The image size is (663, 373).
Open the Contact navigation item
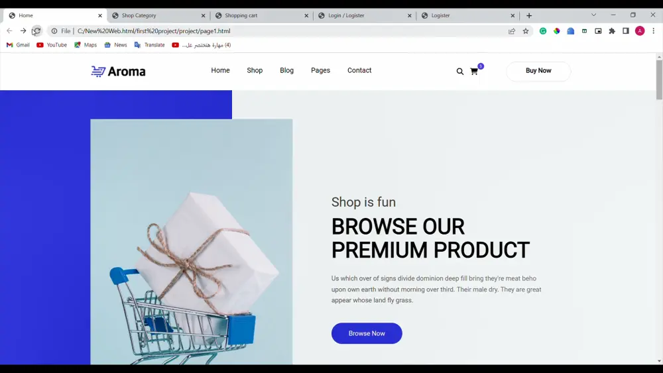tap(359, 70)
